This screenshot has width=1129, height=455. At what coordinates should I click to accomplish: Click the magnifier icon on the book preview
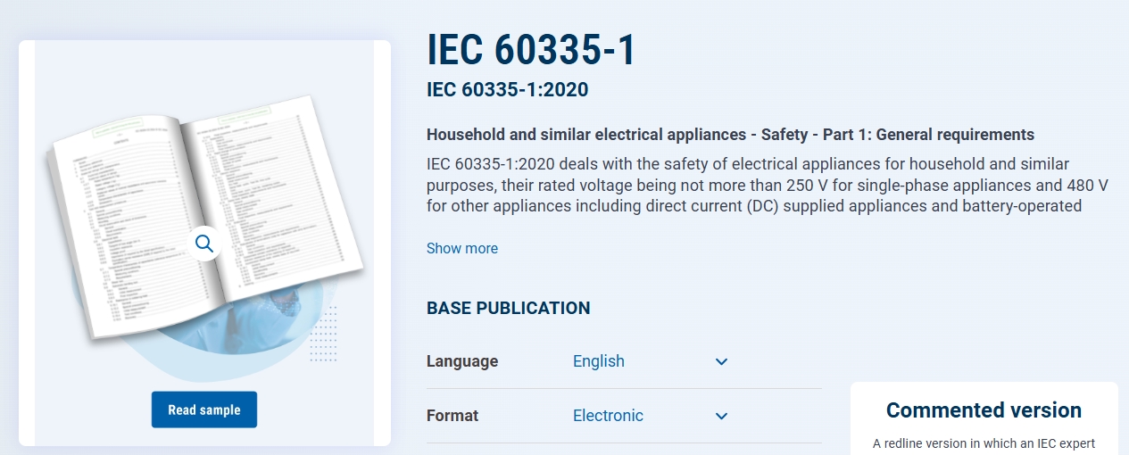point(204,243)
